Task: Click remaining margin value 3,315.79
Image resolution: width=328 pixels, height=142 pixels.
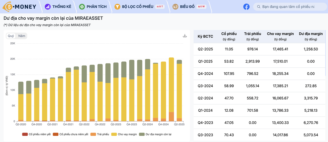Action: (311, 98)
